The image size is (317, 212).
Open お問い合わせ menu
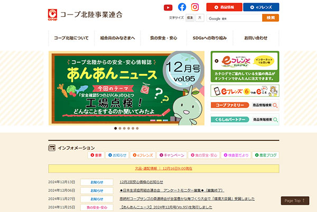click(256, 38)
